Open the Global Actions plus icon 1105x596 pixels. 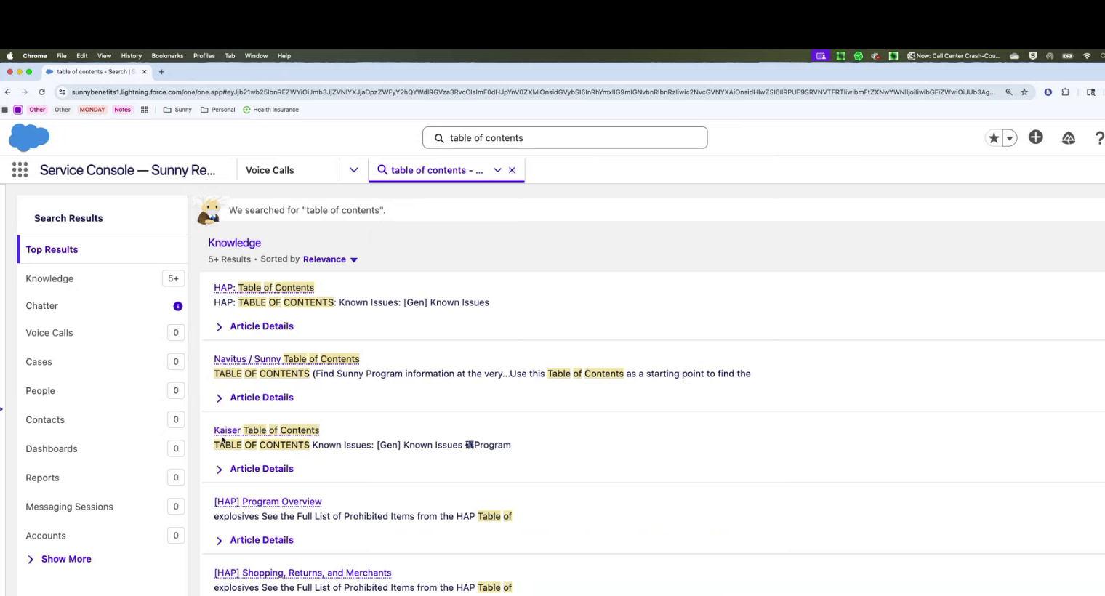1036,137
